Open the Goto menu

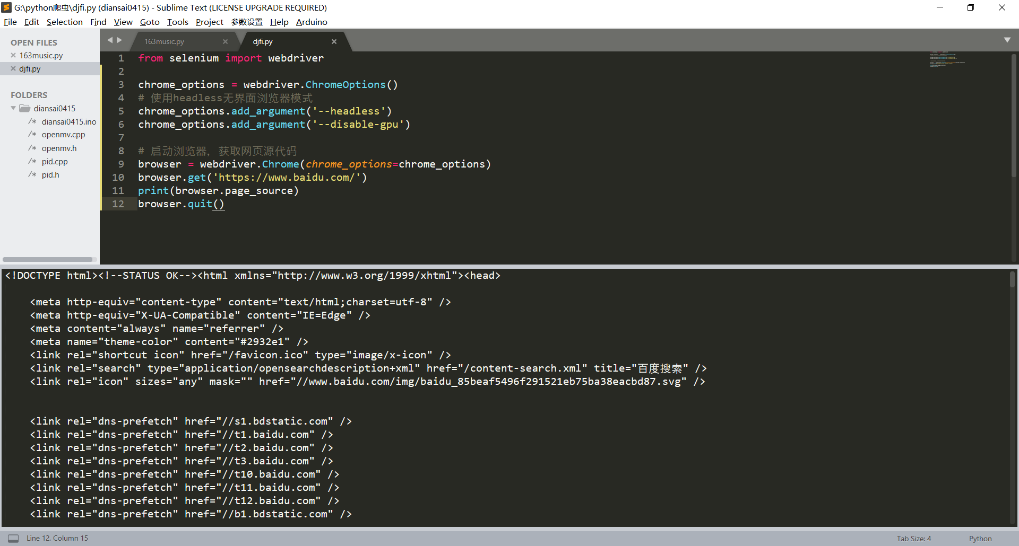150,22
